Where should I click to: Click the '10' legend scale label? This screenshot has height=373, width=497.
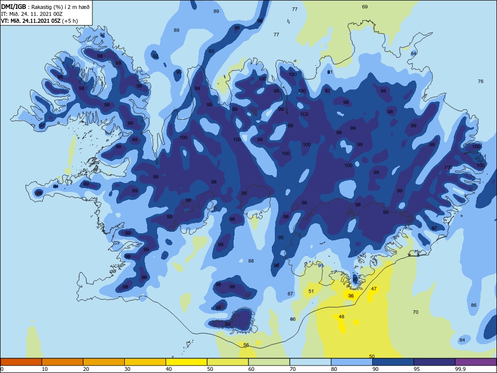point(45,369)
